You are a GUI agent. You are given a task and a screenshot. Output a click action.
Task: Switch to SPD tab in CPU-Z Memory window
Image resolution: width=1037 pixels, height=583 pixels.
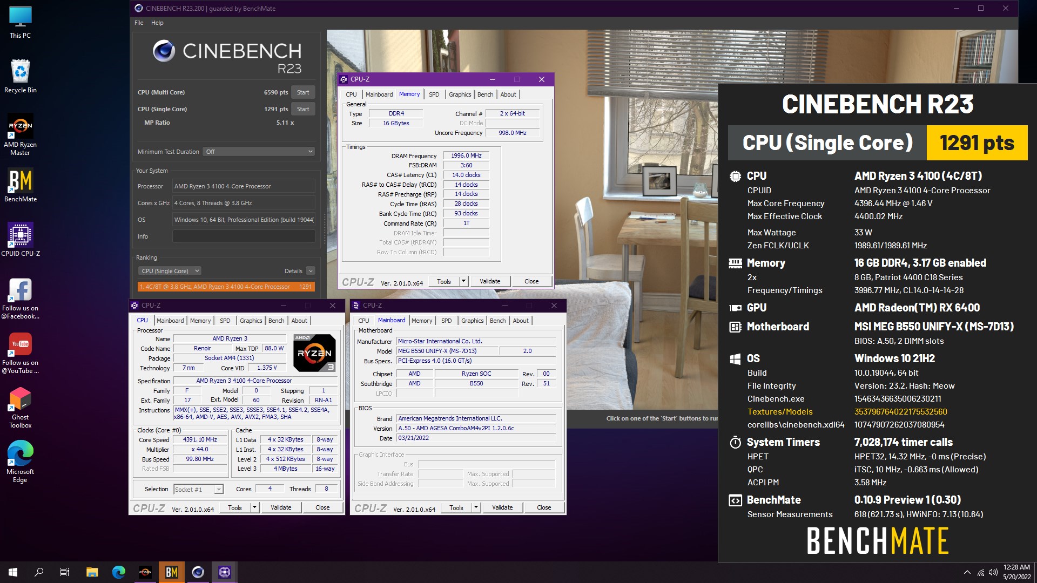click(434, 94)
